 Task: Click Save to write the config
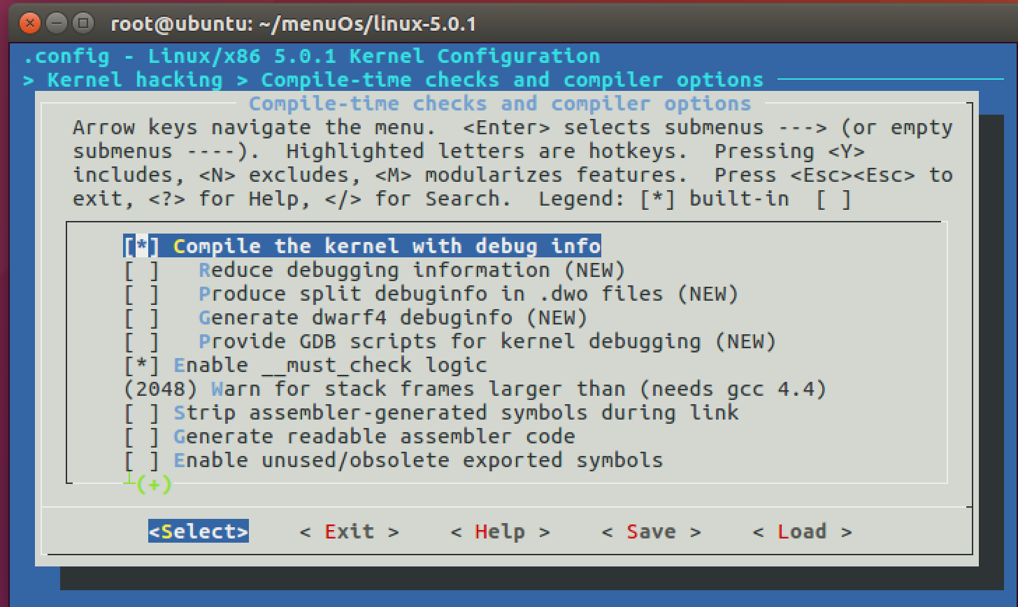tap(651, 531)
